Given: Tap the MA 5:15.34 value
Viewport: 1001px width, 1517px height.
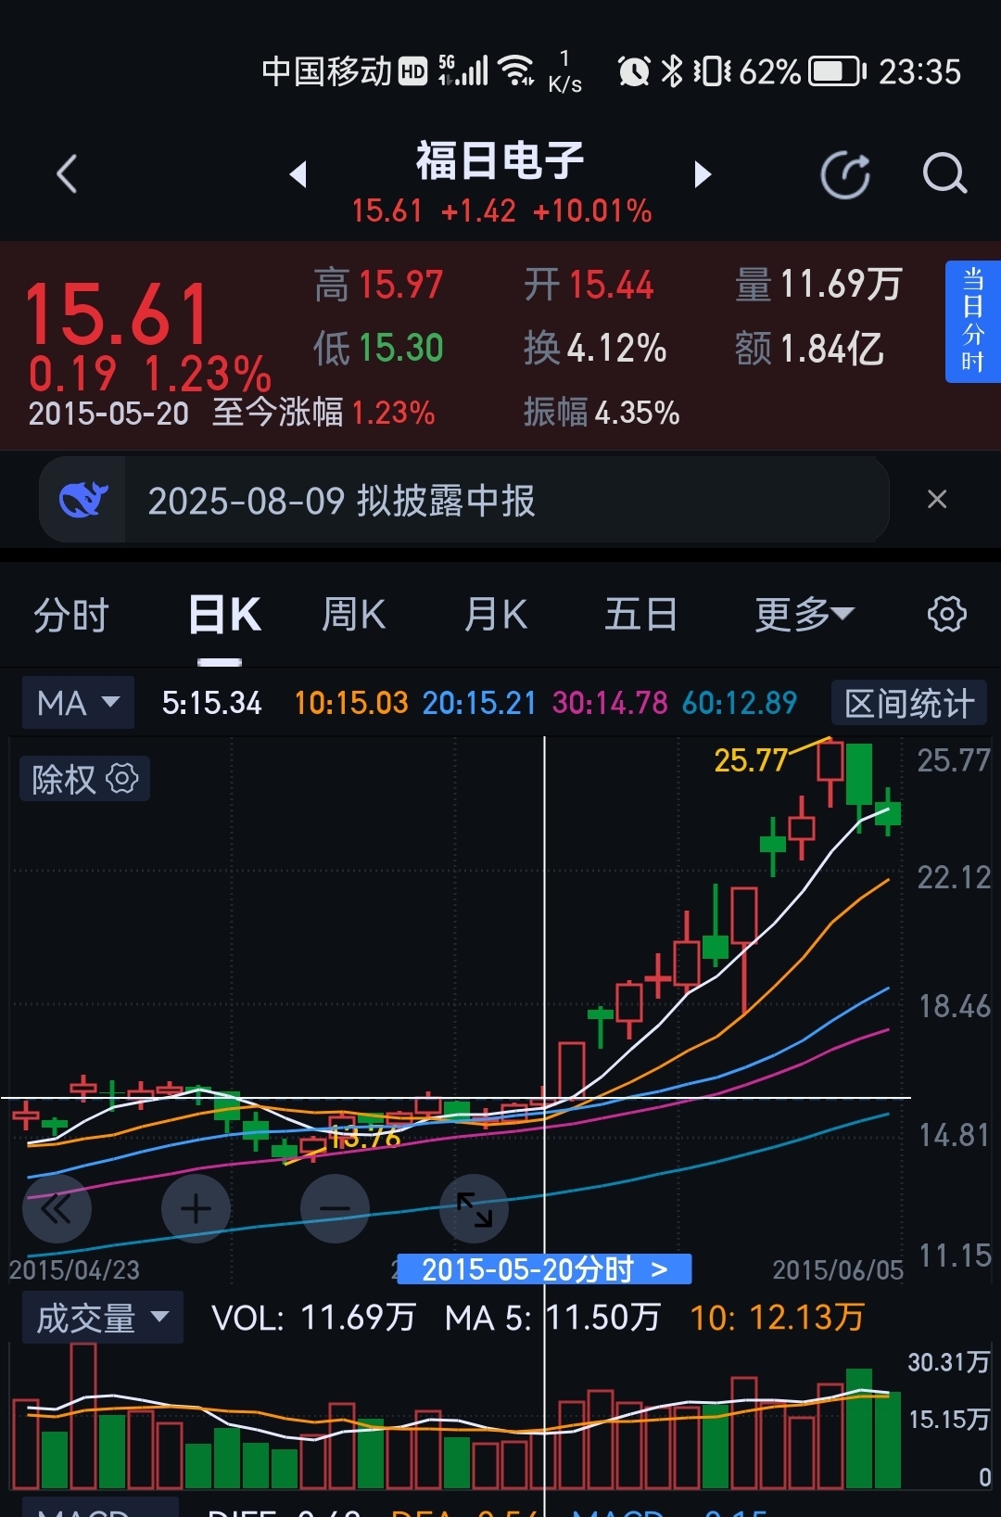Looking at the screenshot, I should (x=212, y=703).
